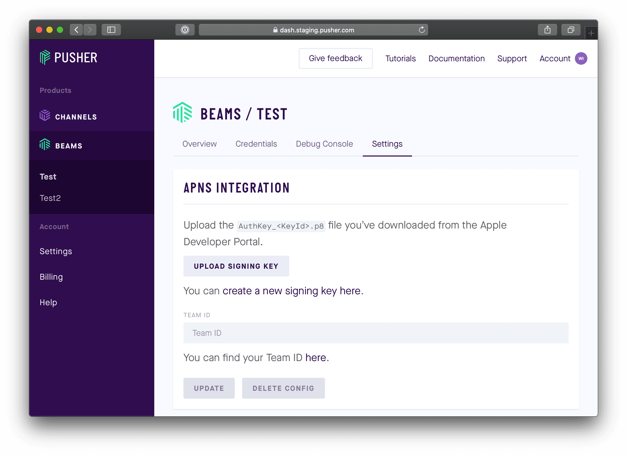Open the Channels product icon
The image size is (627, 455).
[45, 115]
